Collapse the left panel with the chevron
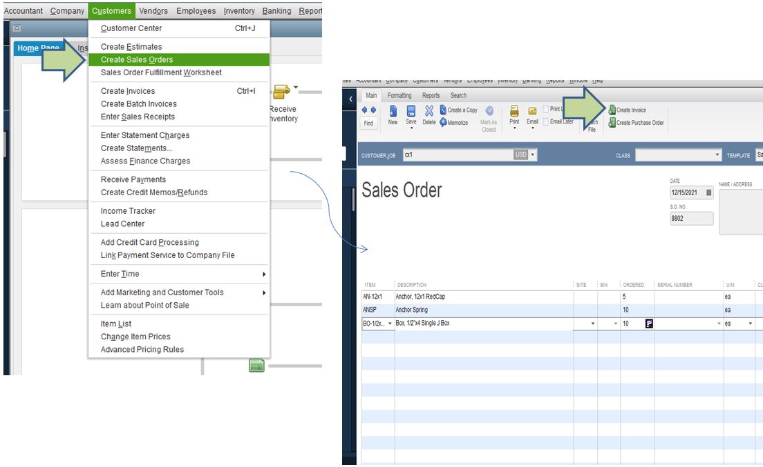763x467 pixels. pyautogui.click(x=350, y=99)
